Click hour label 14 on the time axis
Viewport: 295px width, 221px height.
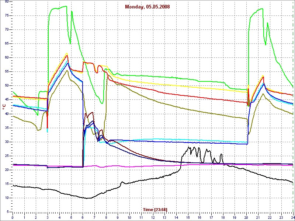click(176, 217)
